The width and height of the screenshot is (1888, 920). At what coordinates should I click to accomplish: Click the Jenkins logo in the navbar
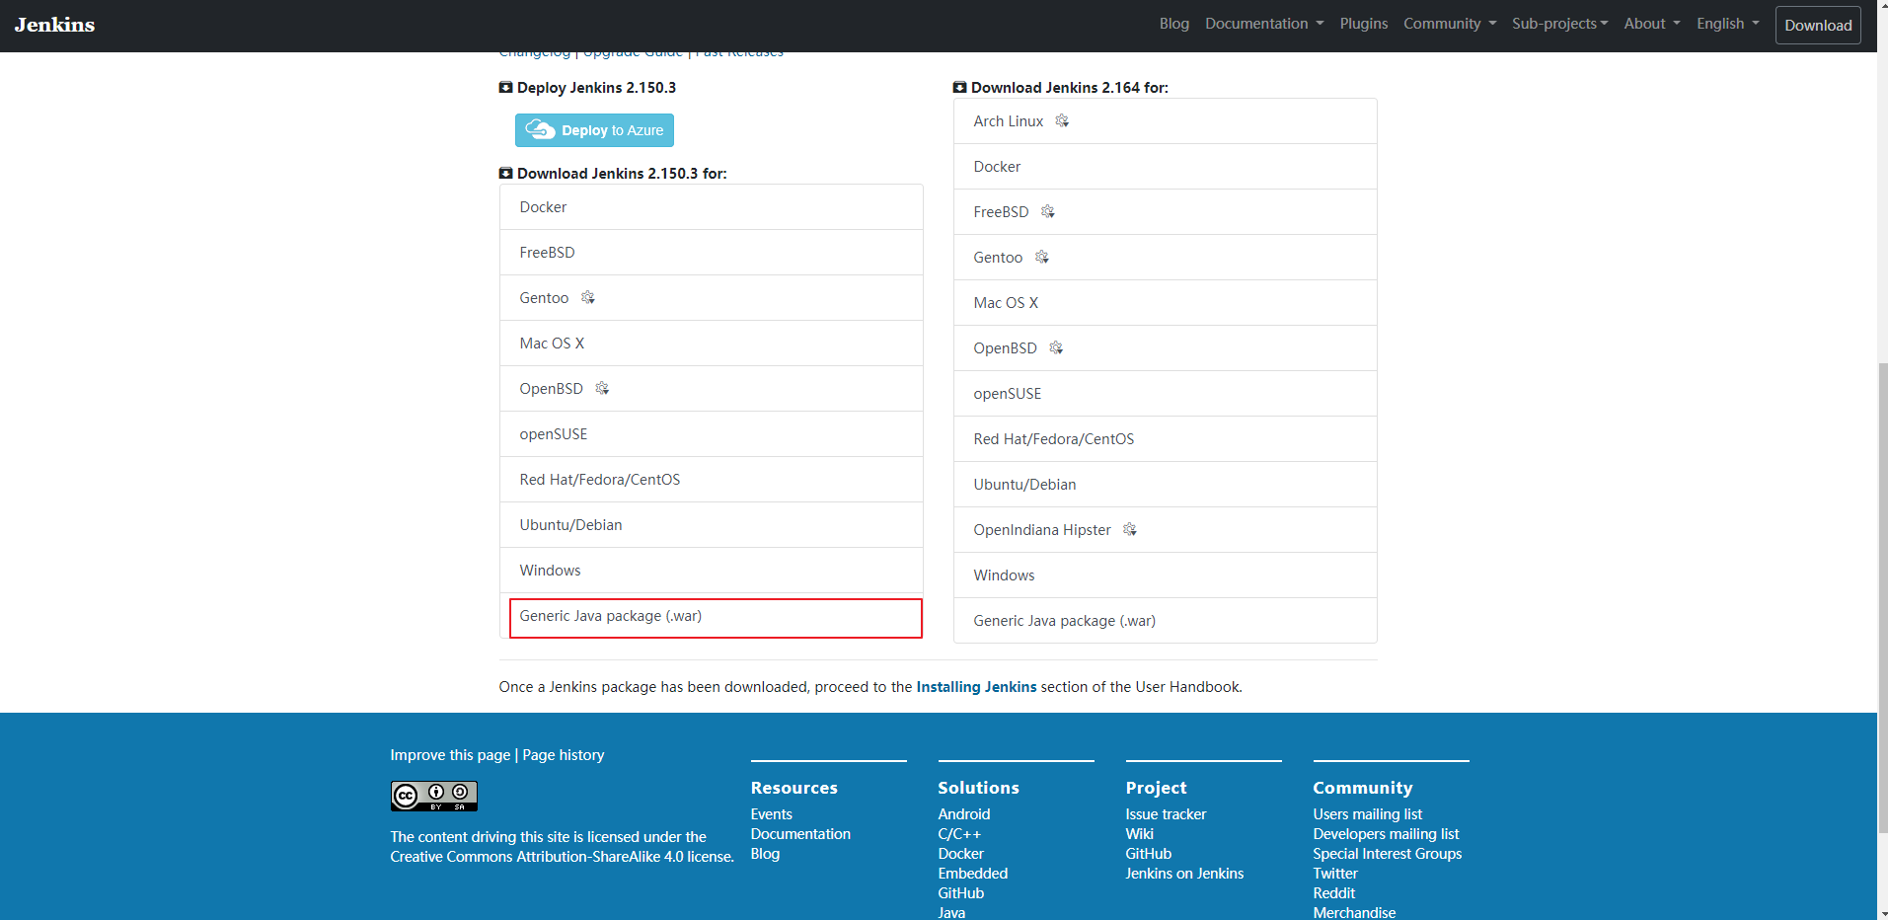54,25
